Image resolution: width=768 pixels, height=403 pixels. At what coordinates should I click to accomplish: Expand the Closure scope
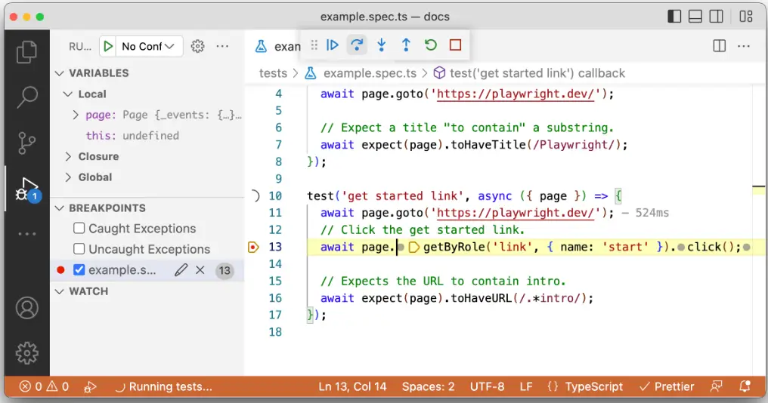70,157
